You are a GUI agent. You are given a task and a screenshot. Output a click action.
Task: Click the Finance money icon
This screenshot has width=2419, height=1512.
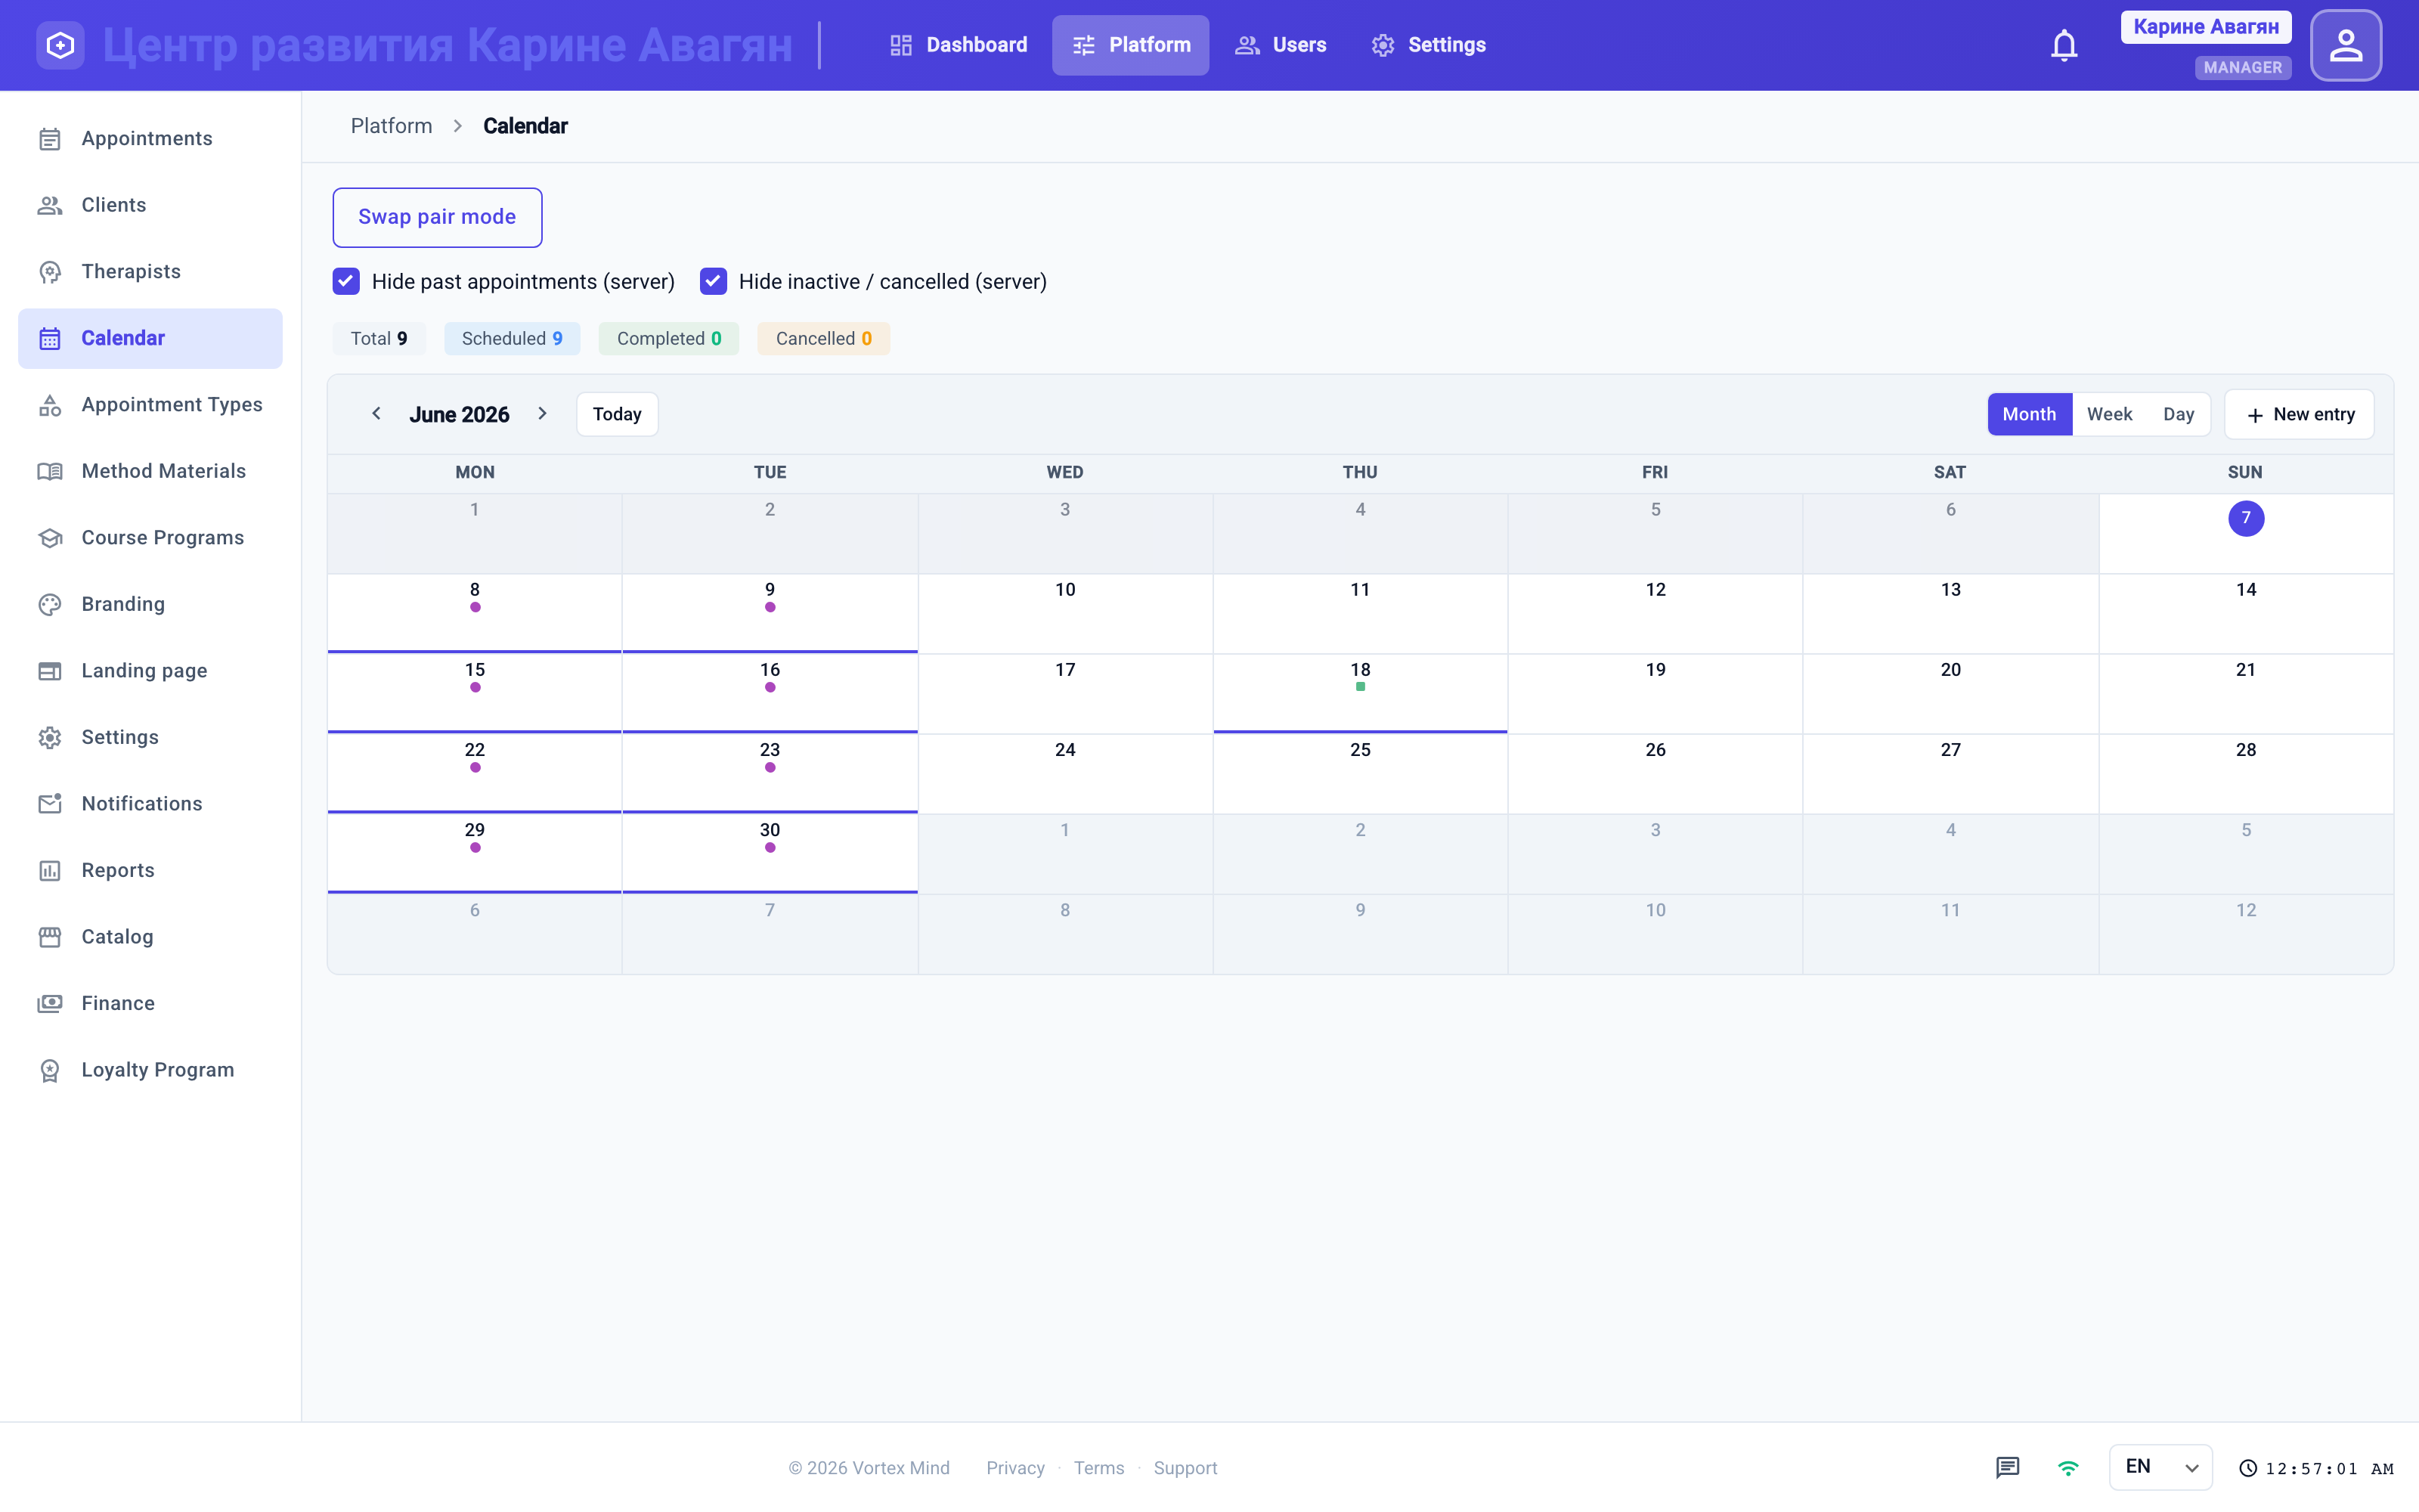tap(50, 1003)
